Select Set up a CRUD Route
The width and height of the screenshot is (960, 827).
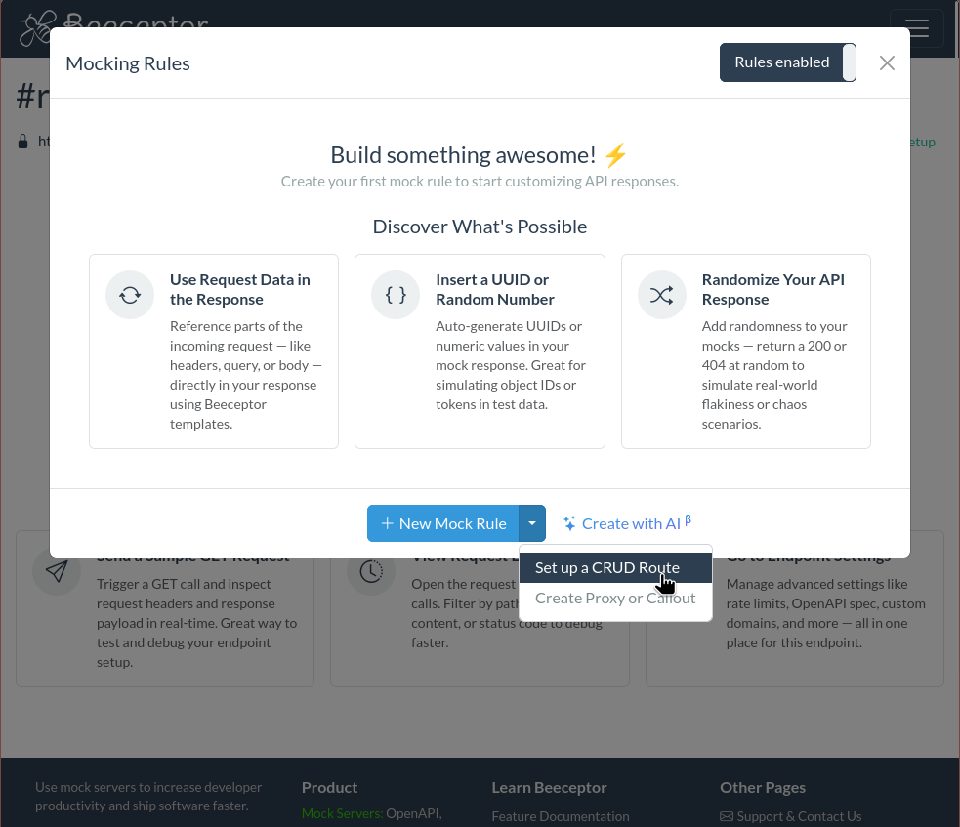[x=606, y=567]
